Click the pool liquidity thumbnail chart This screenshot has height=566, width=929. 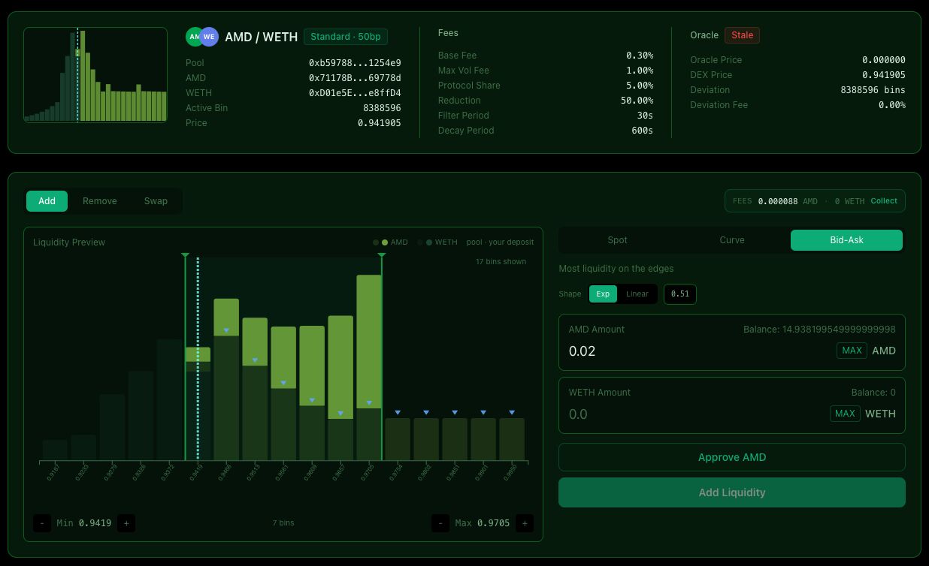pos(95,75)
